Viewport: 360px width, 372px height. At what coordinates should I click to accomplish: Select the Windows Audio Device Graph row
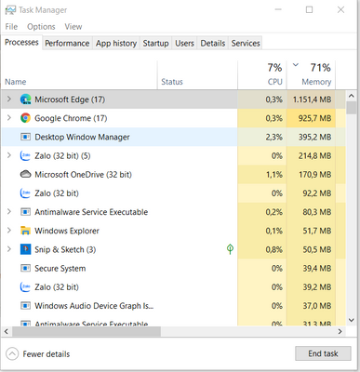coord(173,306)
